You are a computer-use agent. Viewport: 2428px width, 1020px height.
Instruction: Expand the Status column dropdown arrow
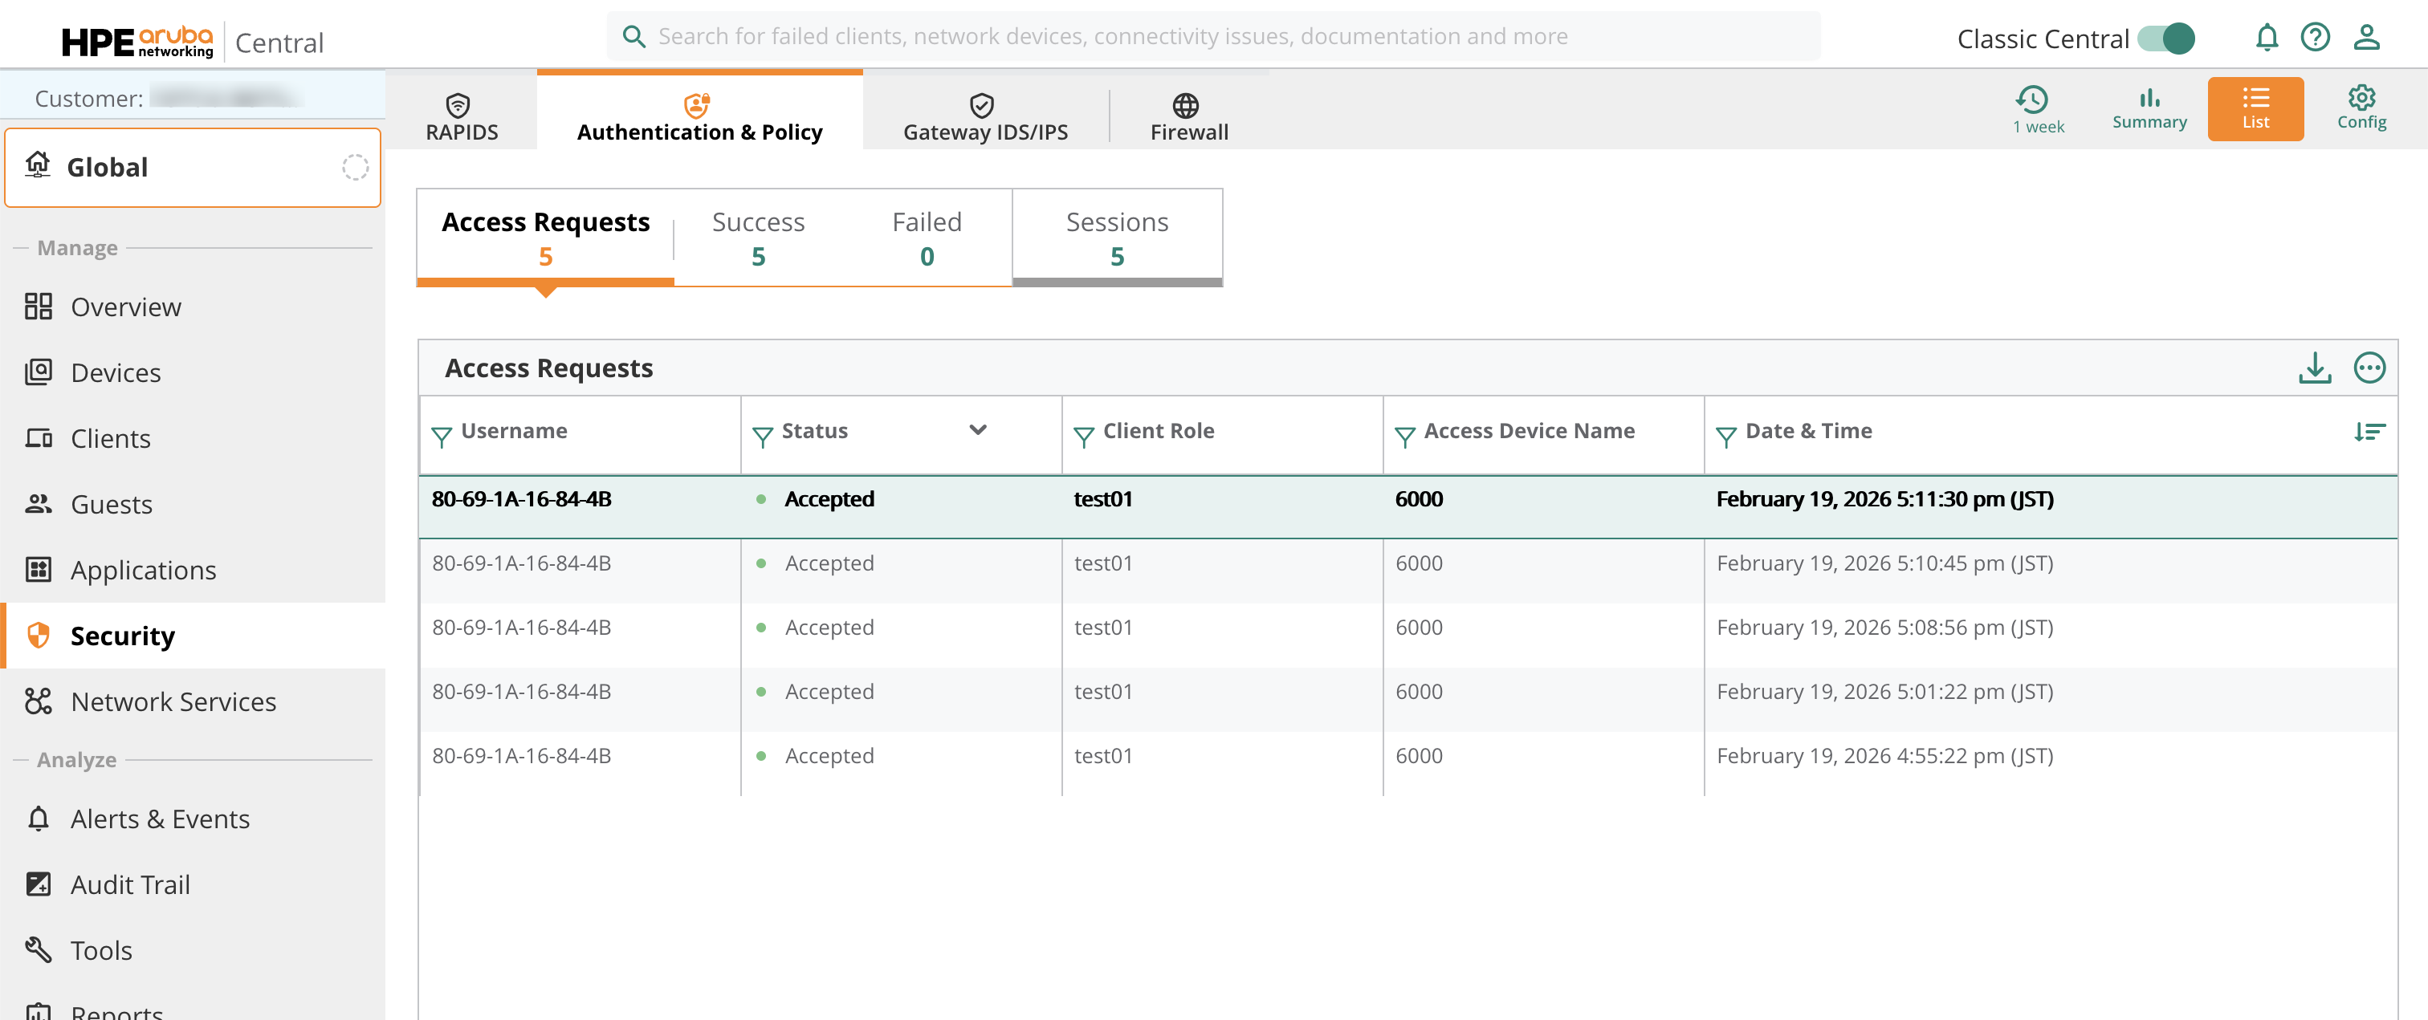tap(977, 430)
